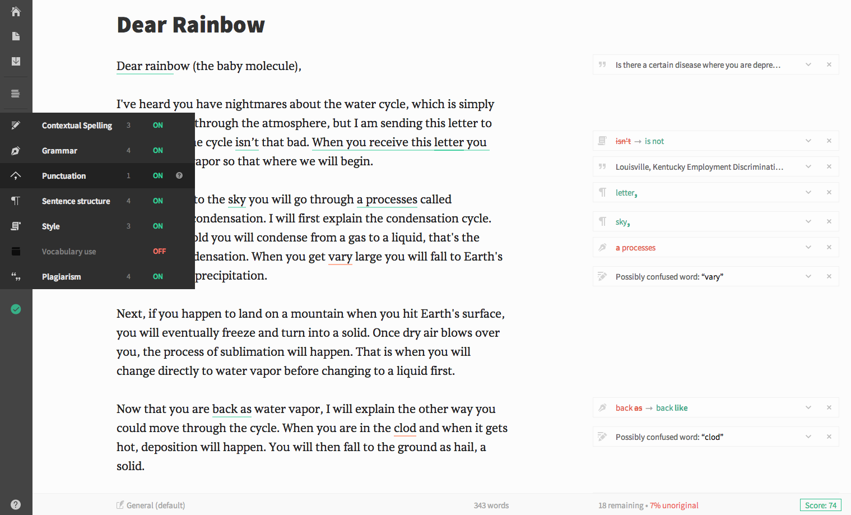
Task: Turn on the Vocabulary use check
Action: (159, 252)
